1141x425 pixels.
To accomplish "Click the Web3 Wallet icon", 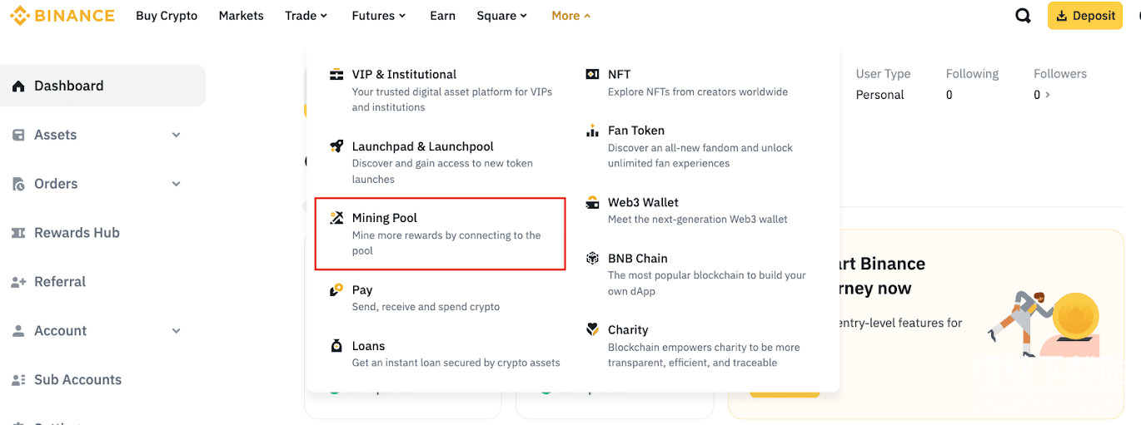I will click(592, 202).
